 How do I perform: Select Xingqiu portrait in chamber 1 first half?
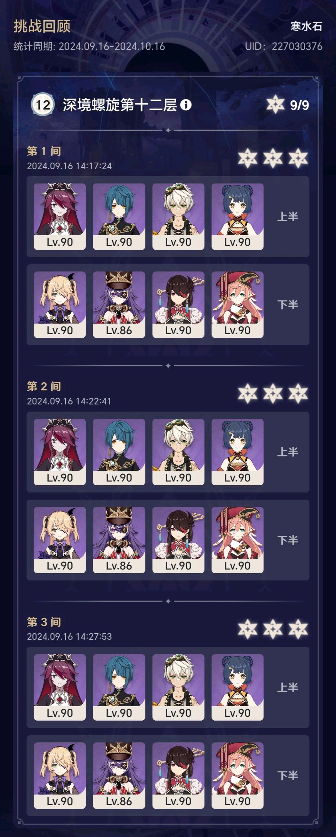pyautogui.click(x=119, y=216)
